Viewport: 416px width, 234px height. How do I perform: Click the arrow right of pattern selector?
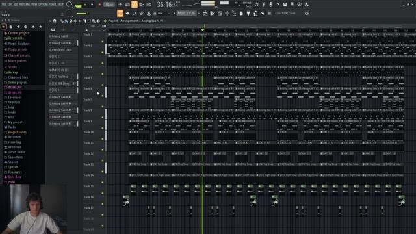[199, 13]
